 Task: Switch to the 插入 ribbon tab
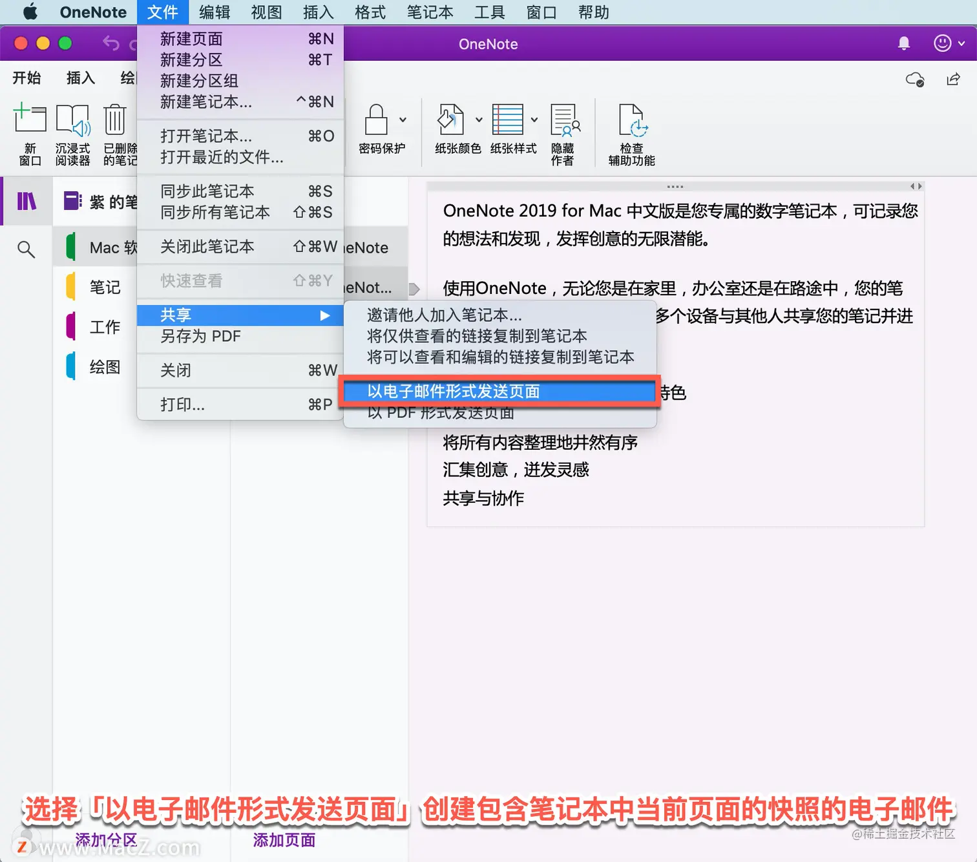point(80,78)
